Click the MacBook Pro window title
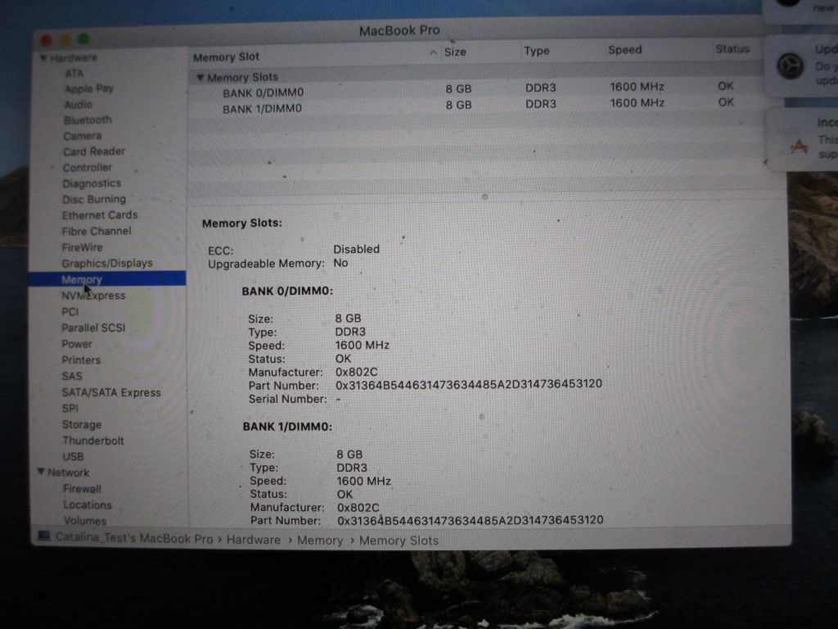The image size is (838, 629). (x=399, y=30)
